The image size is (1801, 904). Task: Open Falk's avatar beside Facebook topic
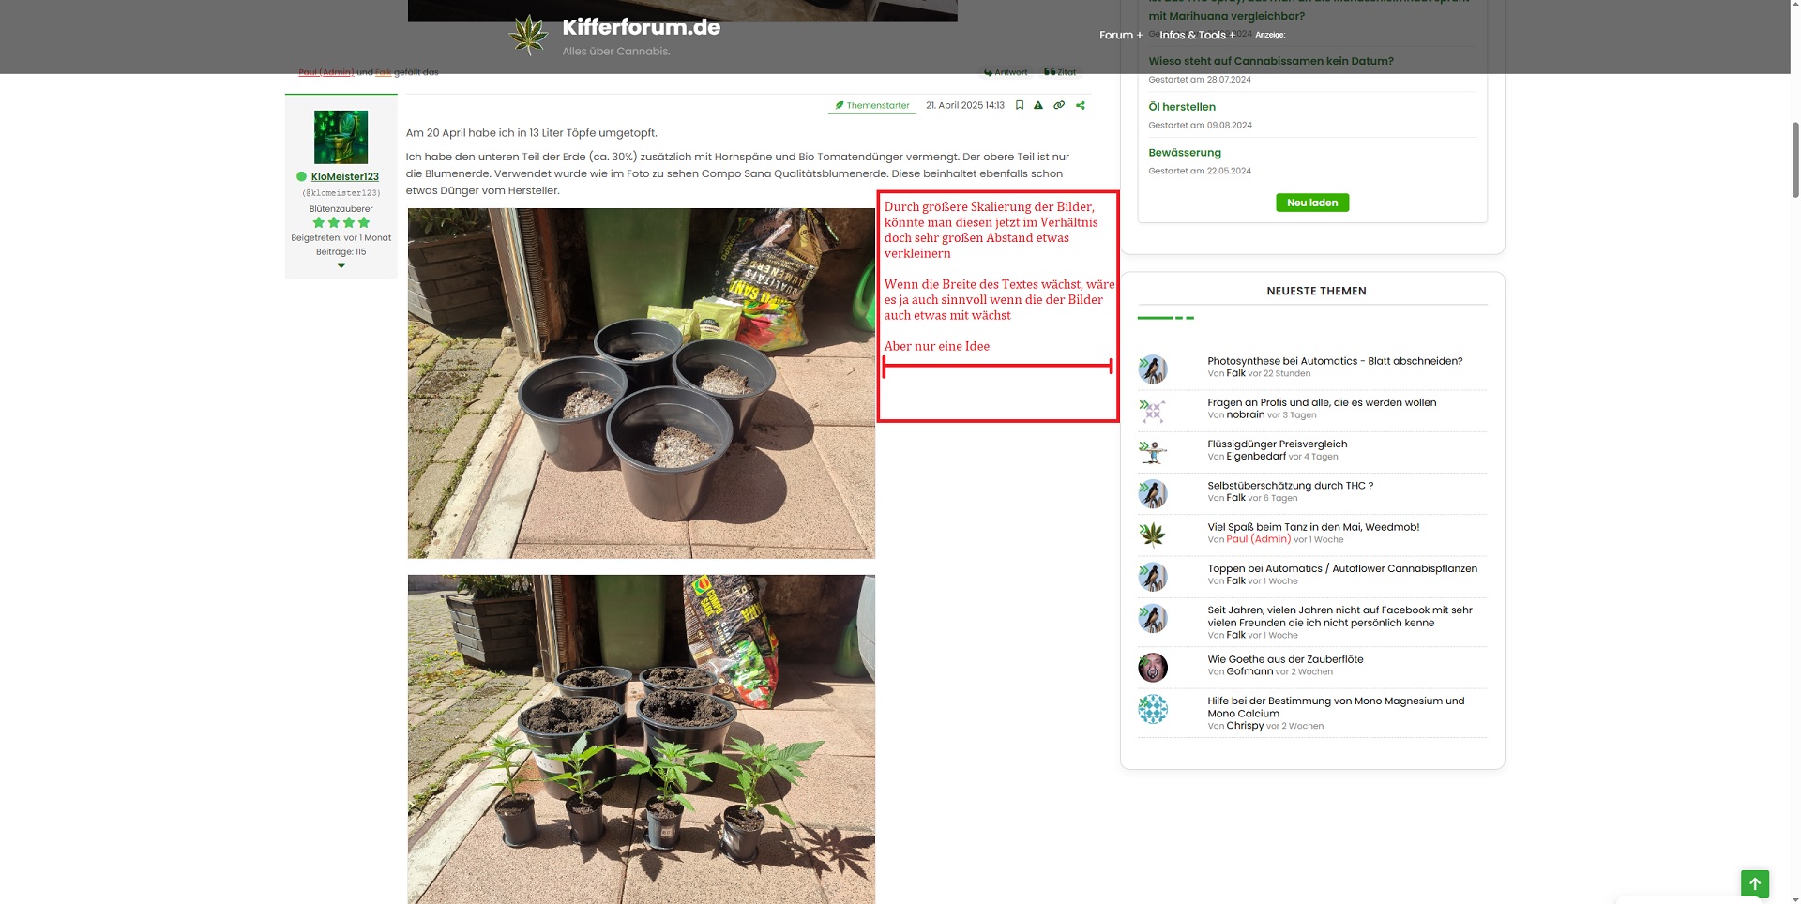coord(1153,618)
